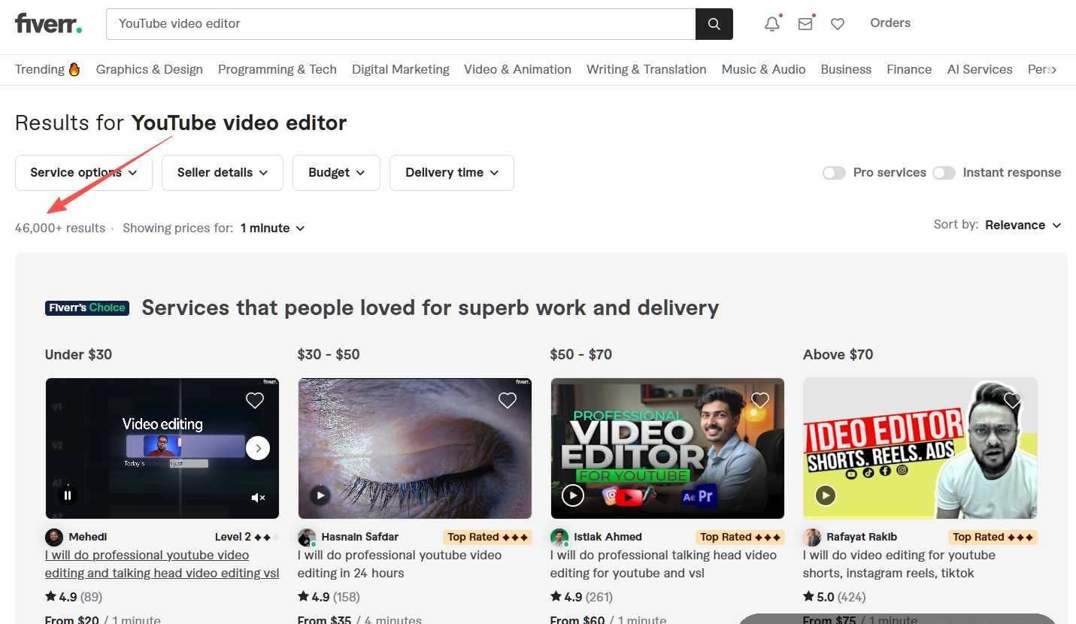
Task: Click Hasnain Safdar's 4.9 (158) rating
Action: click(x=329, y=597)
